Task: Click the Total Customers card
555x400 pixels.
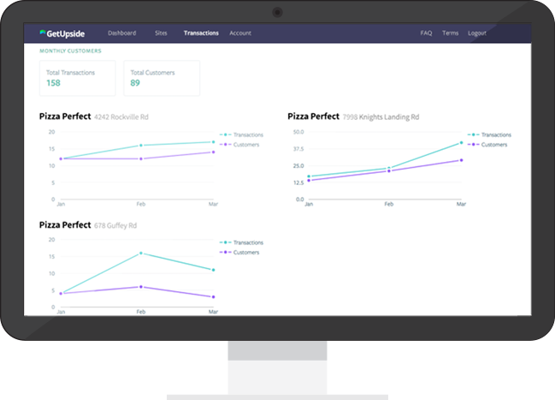Action: pos(162,78)
